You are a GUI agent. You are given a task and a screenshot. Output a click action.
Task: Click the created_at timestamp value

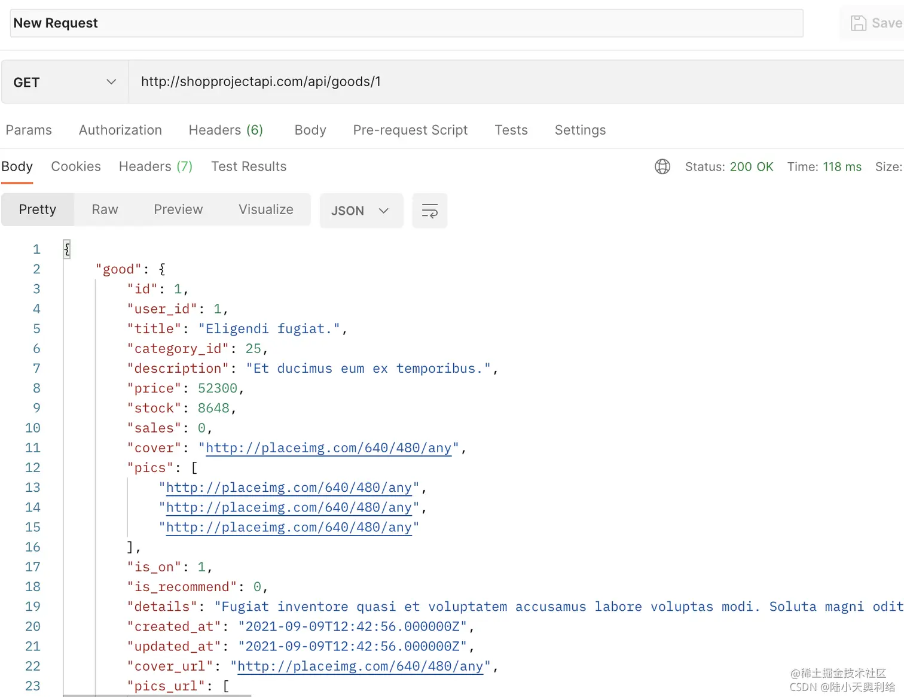coord(352,626)
